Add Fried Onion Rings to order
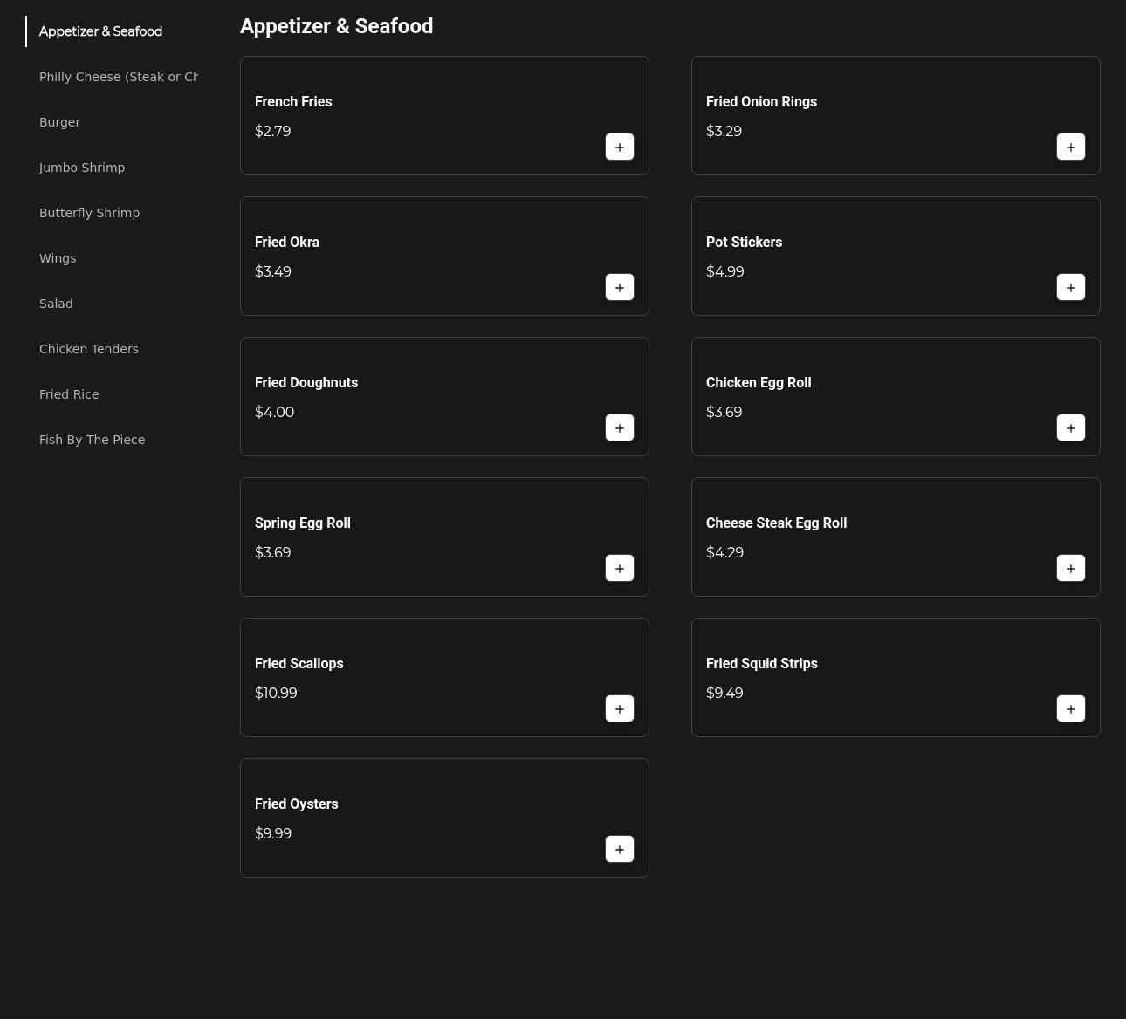 click(1070, 147)
